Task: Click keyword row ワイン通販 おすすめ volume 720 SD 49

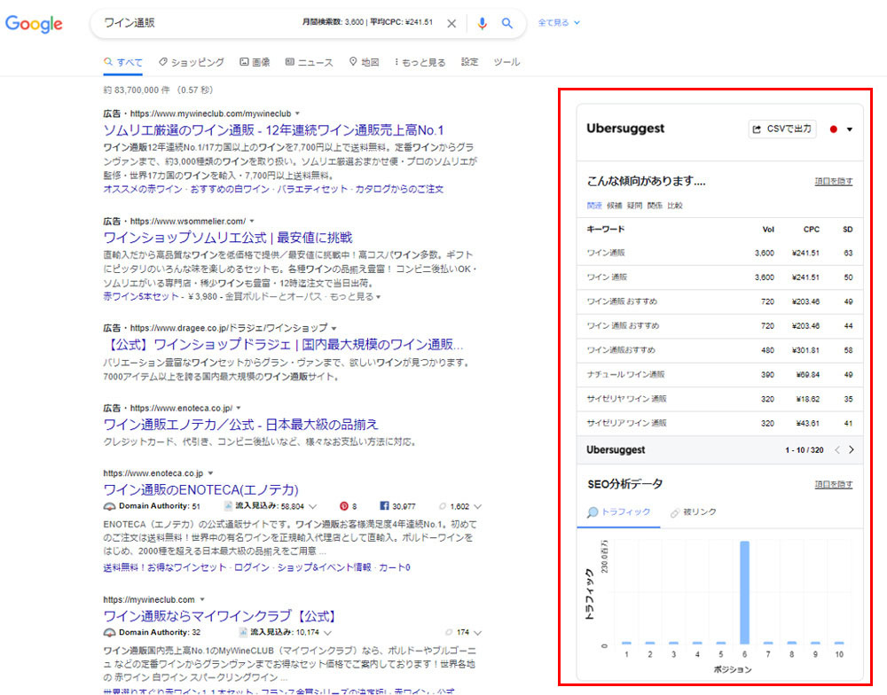Action: [x=719, y=302]
